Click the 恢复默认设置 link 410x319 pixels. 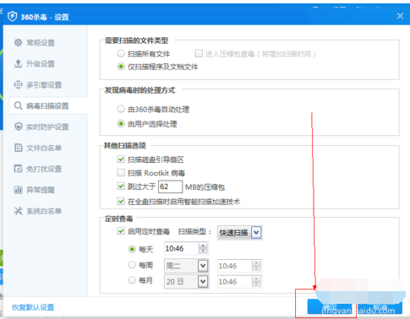point(33,307)
